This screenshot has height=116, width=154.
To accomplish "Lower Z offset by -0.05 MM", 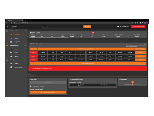I will (81, 85).
